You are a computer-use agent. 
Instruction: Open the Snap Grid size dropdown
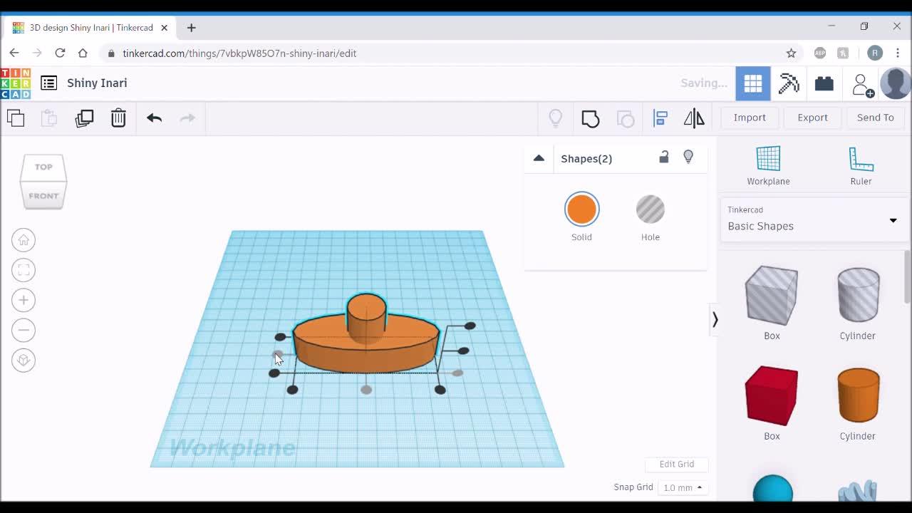(x=682, y=487)
